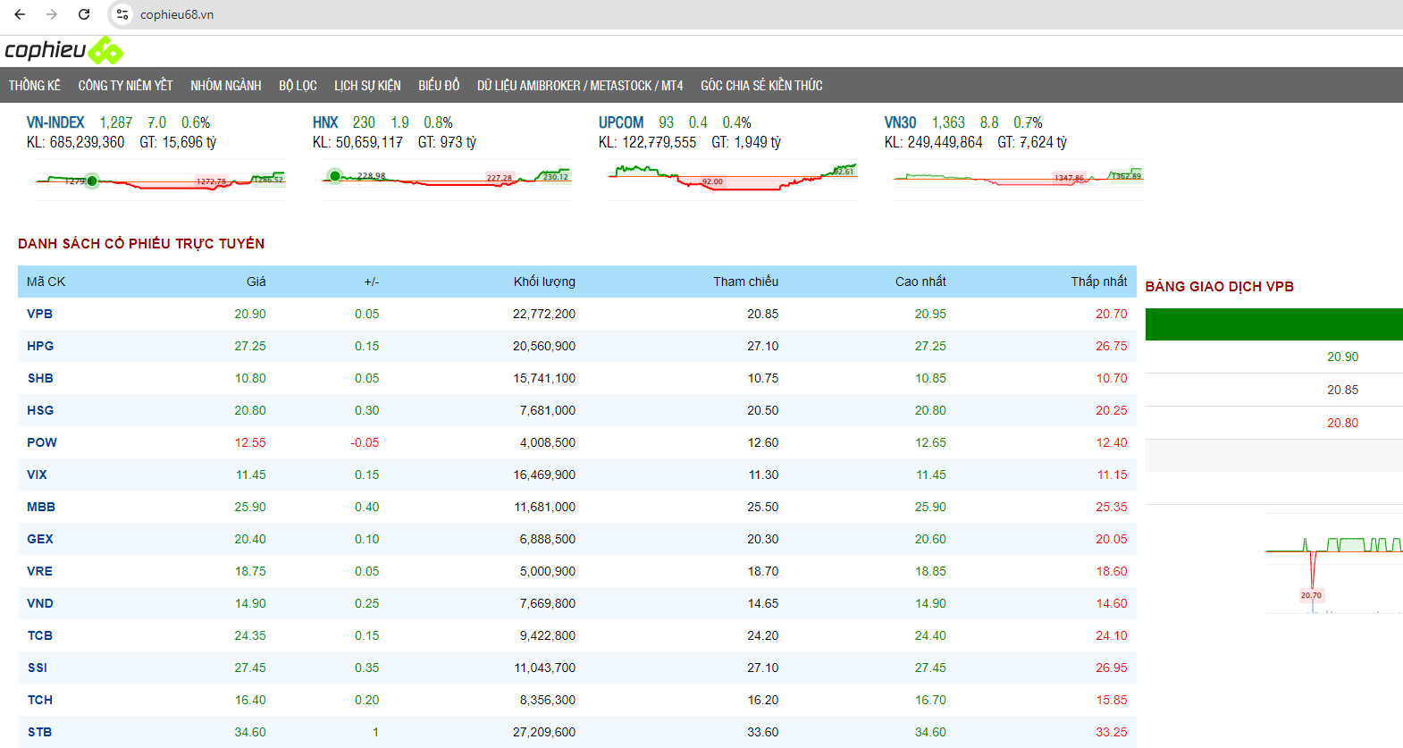This screenshot has height=748, width=1403.
Task: Sort by Cao nhất column header
Action: click(x=920, y=282)
